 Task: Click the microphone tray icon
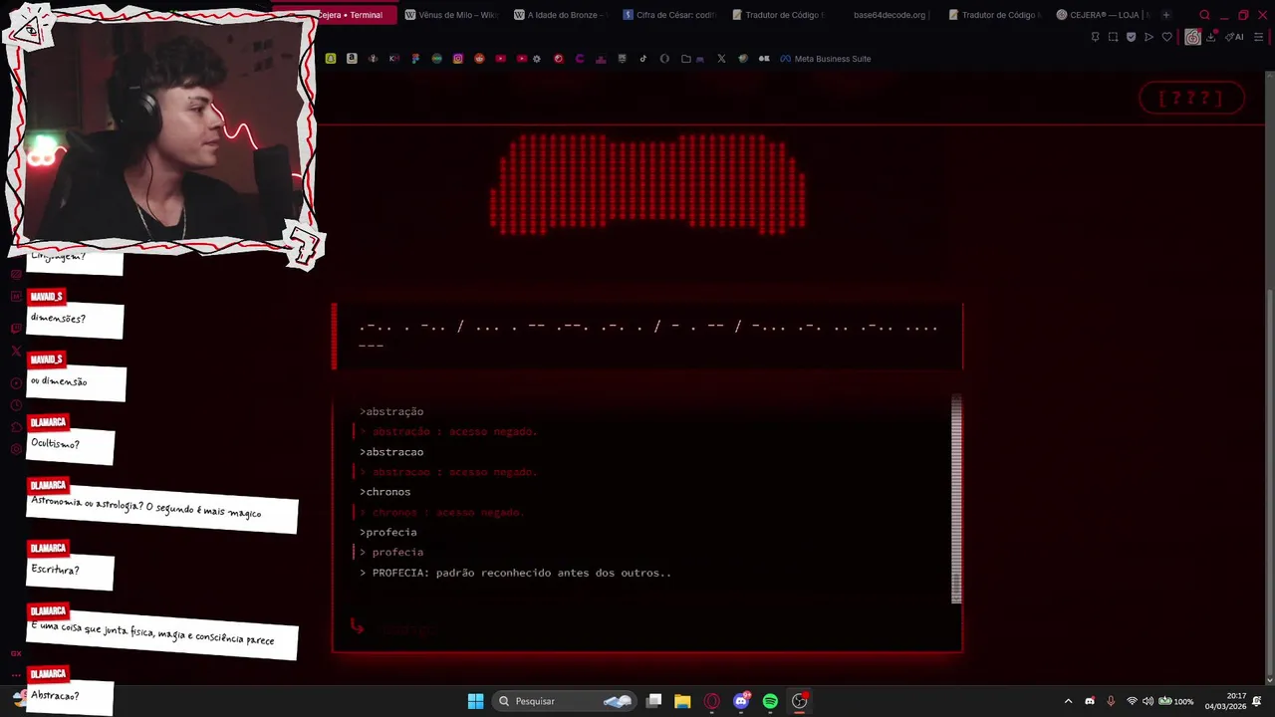coord(1111,701)
